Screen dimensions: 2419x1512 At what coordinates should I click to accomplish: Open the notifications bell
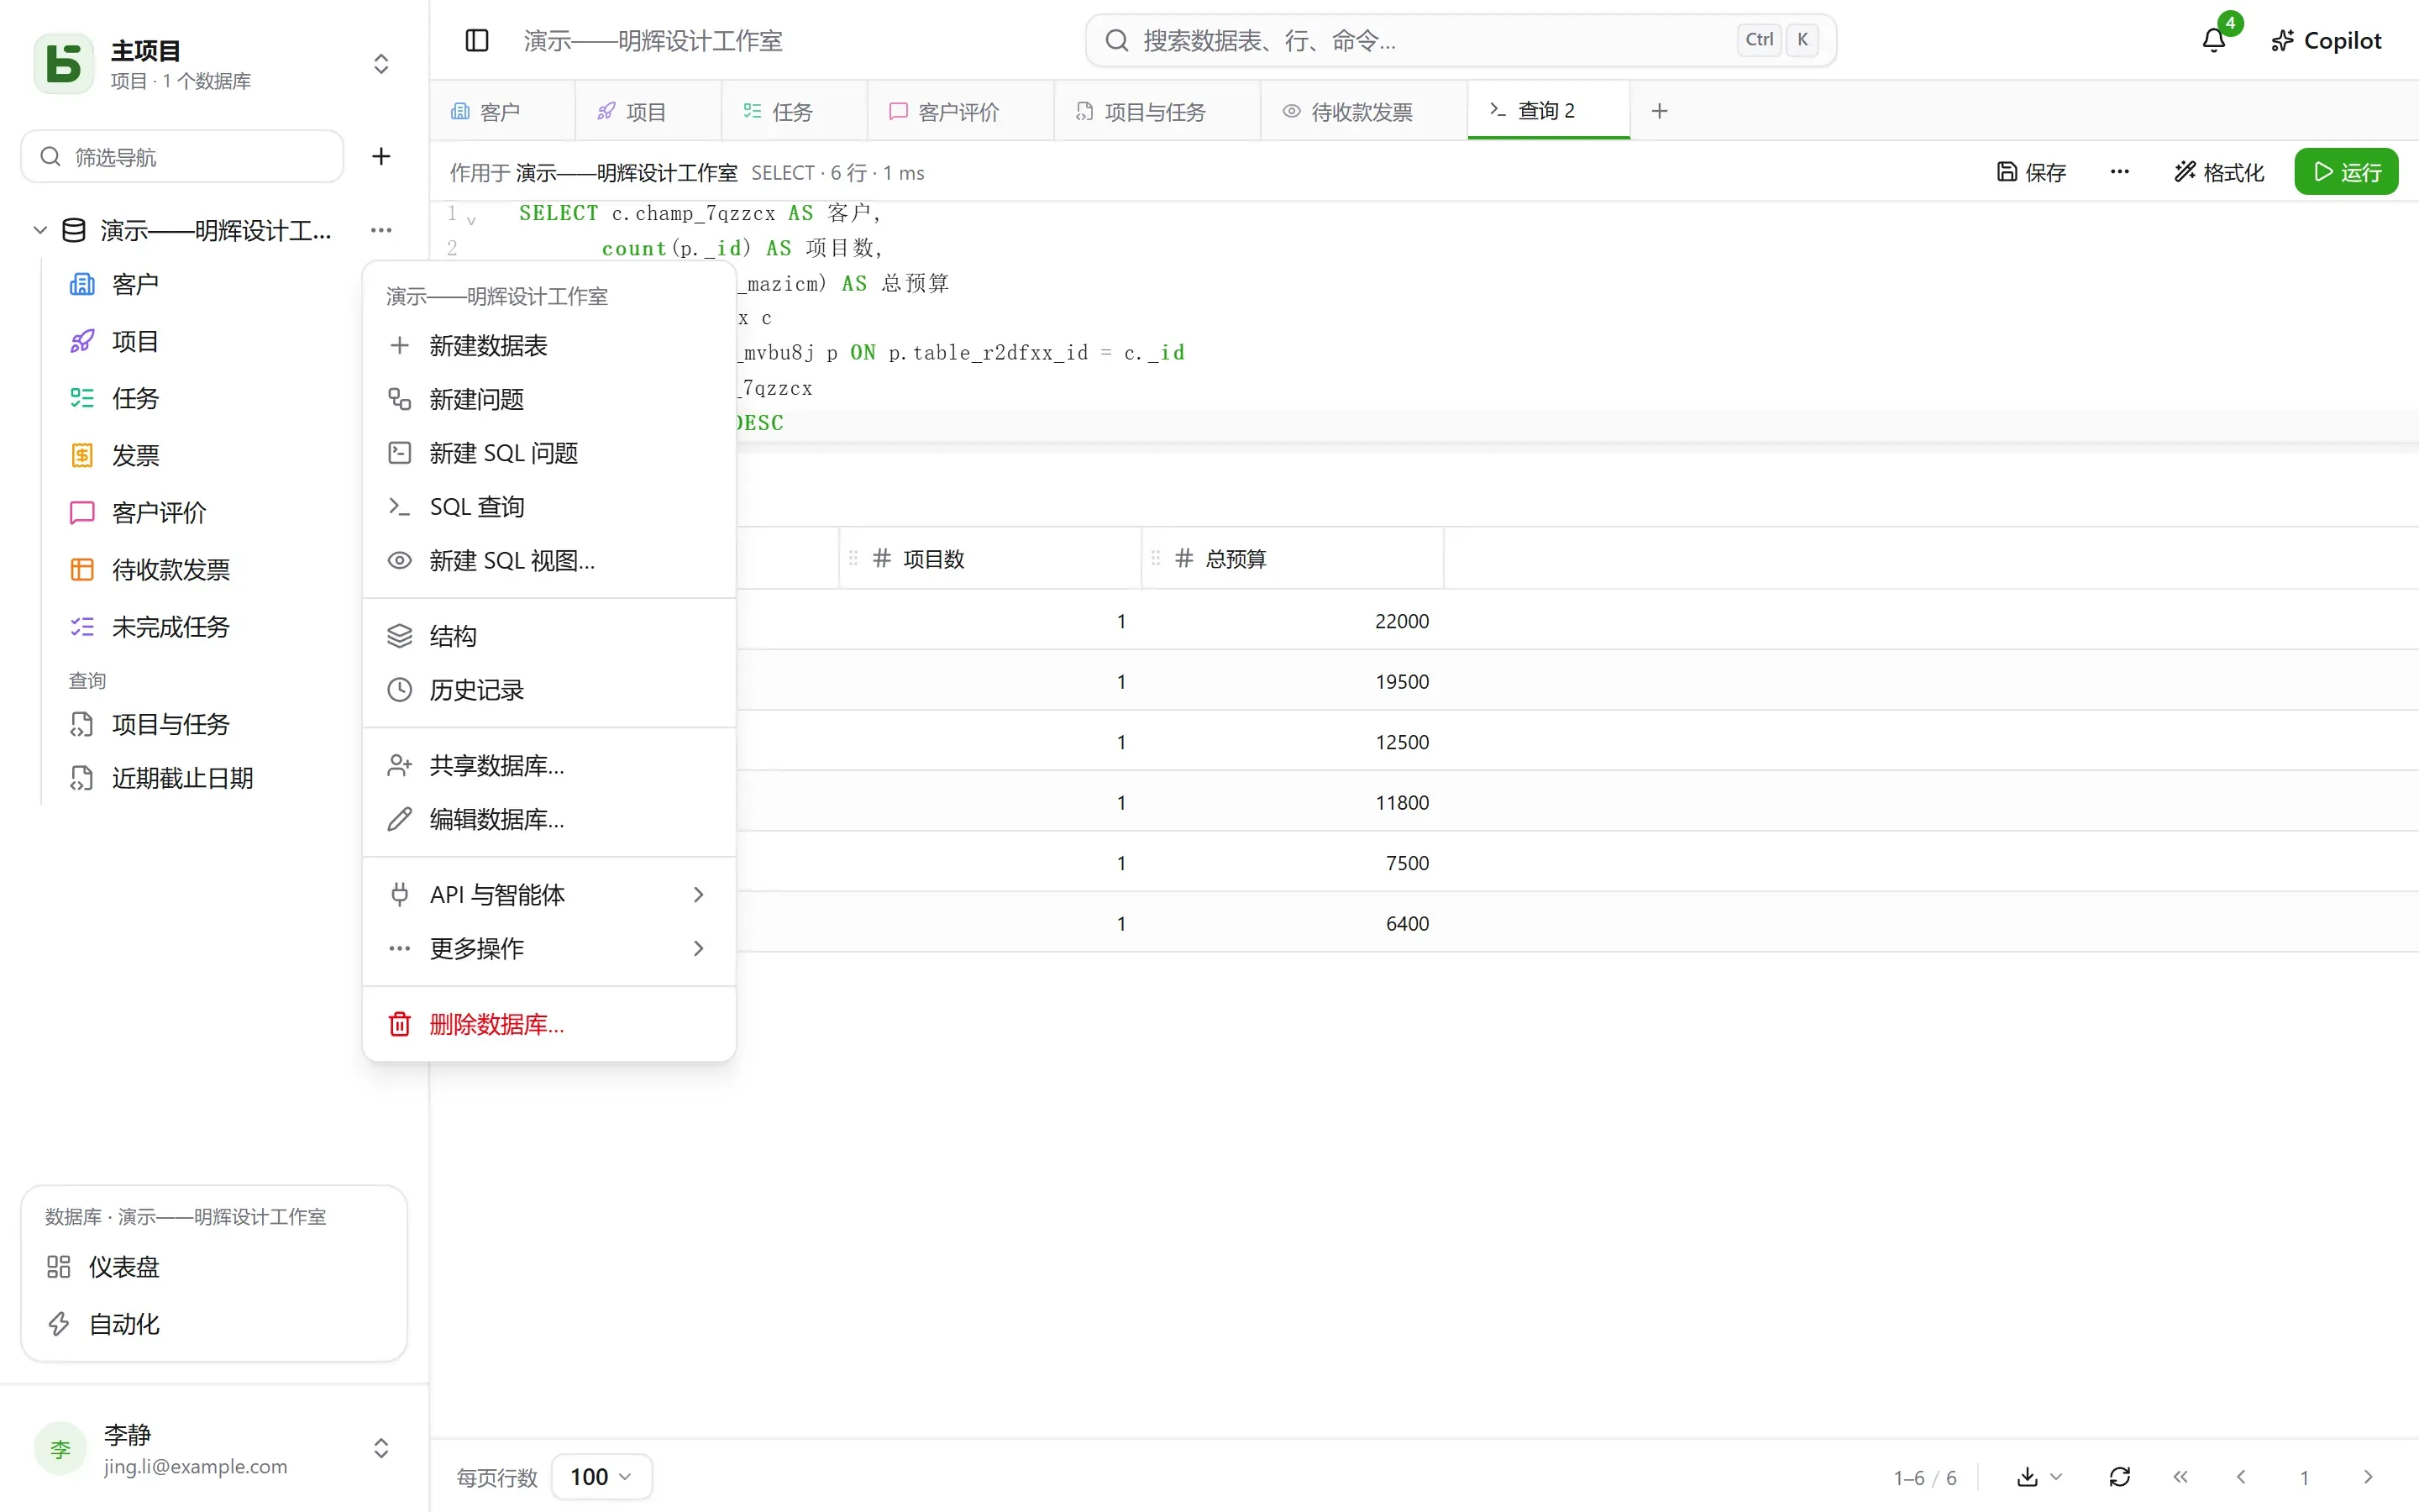tap(2214, 40)
